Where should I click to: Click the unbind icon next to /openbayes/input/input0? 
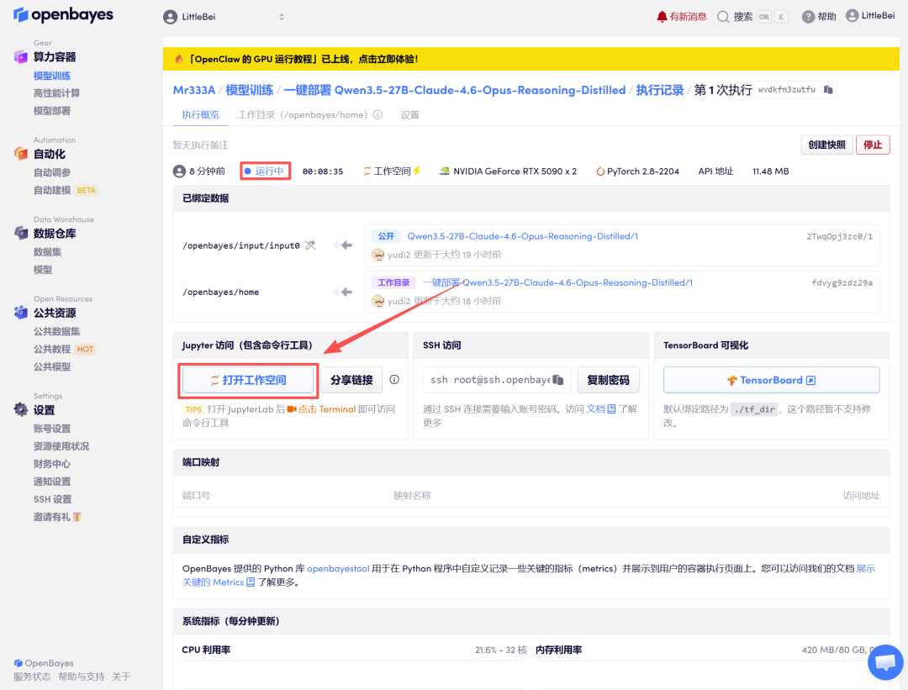[x=310, y=245]
